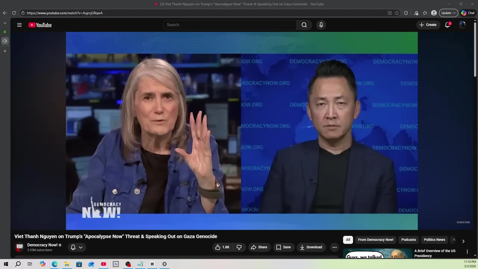Open the A Brief Overview of the US Presidency title
This screenshot has width=478, height=269.
click(x=435, y=253)
